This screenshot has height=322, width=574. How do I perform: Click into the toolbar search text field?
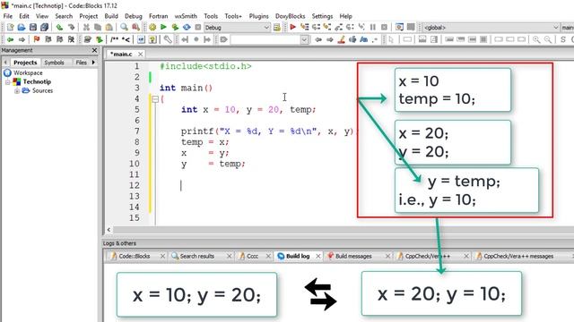pyautogui.click(x=265, y=39)
